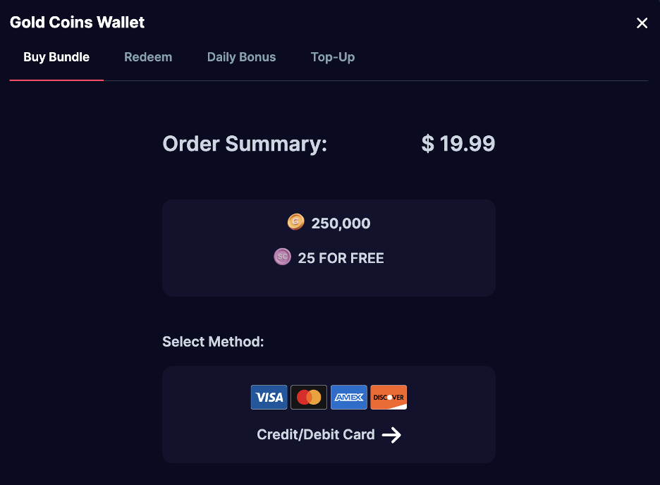Screen dimensions: 660x485
Task: Click the purple SC coin icon
Action: tap(282, 257)
